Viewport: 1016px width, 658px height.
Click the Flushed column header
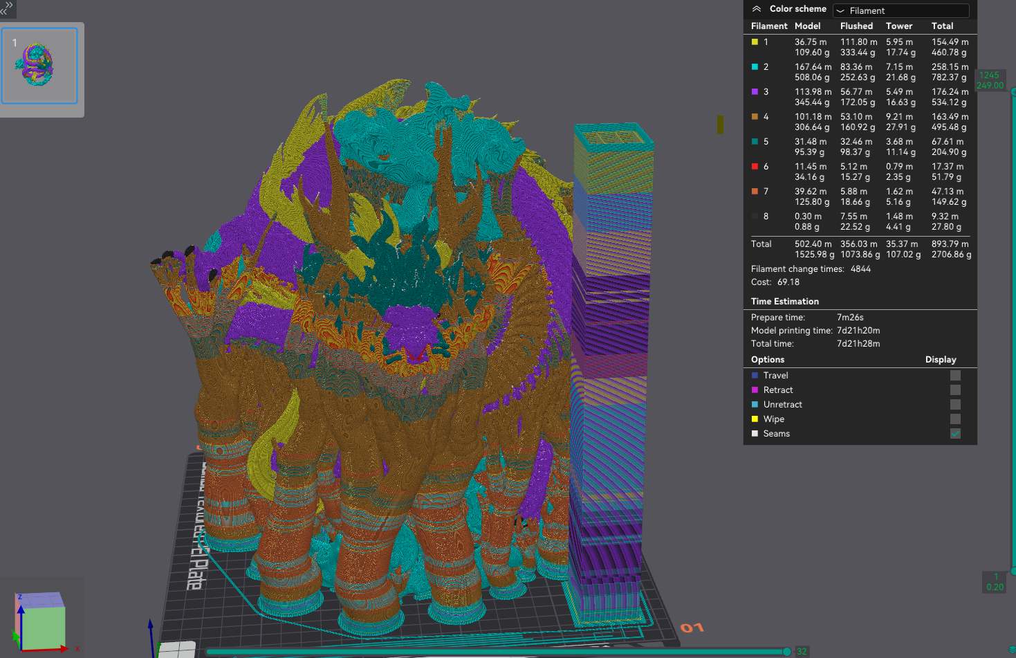[856, 26]
